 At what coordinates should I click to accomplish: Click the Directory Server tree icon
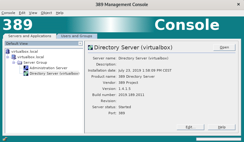(x=26, y=73)
